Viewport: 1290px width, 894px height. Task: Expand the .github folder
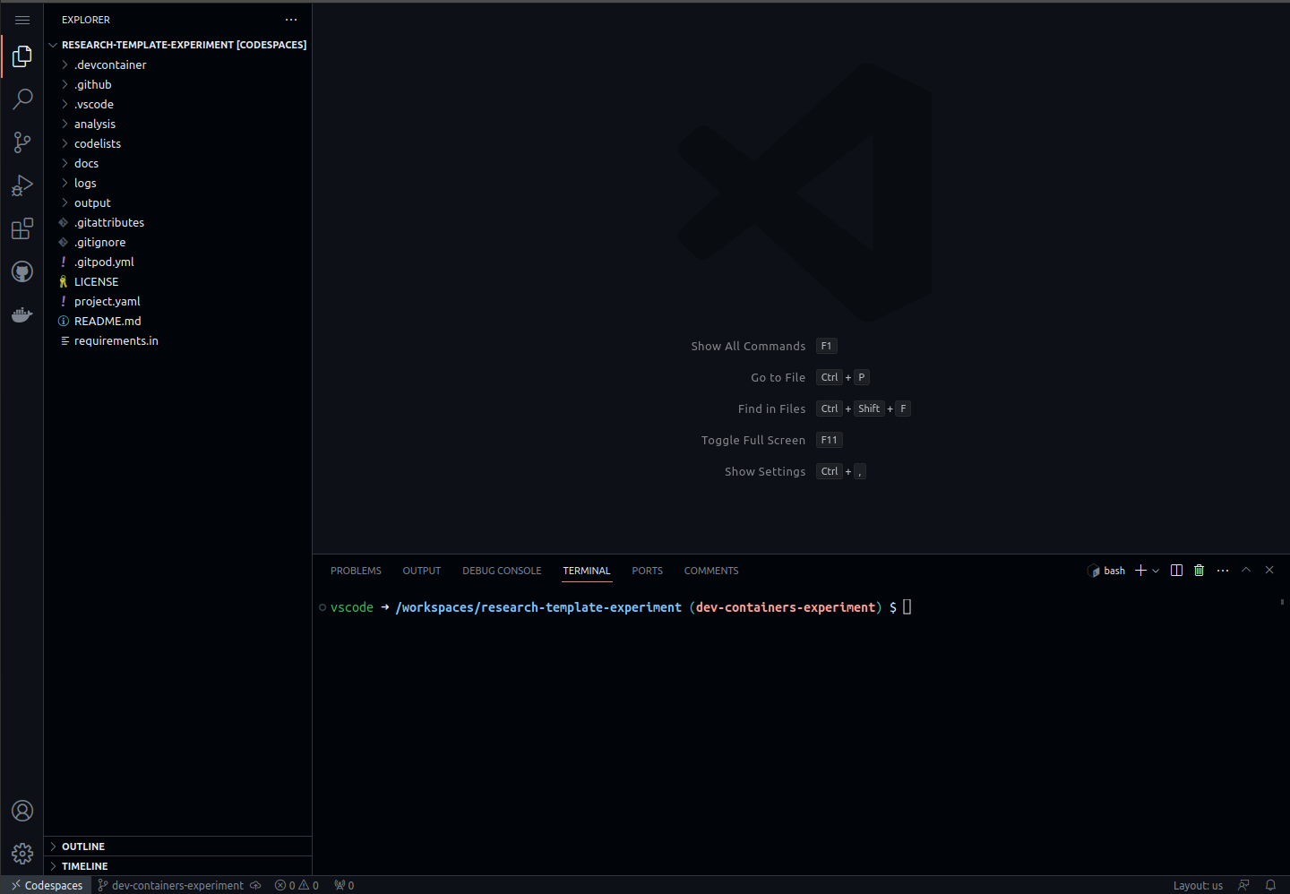click(177, 84)
